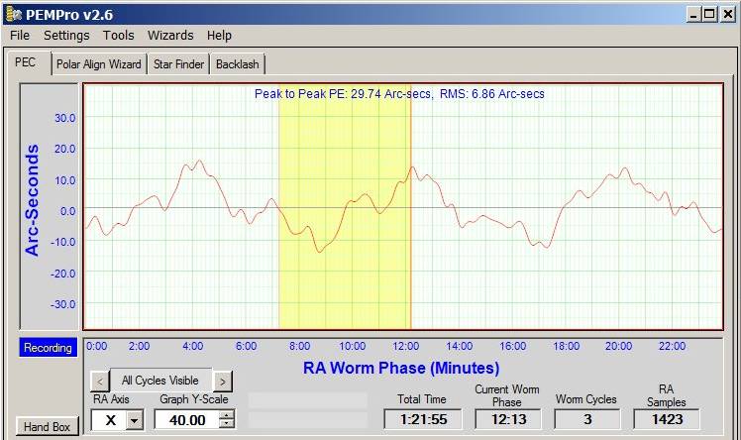Click the yellow highlighted graph region
The image size is (741, 440).
coord(345,207)
